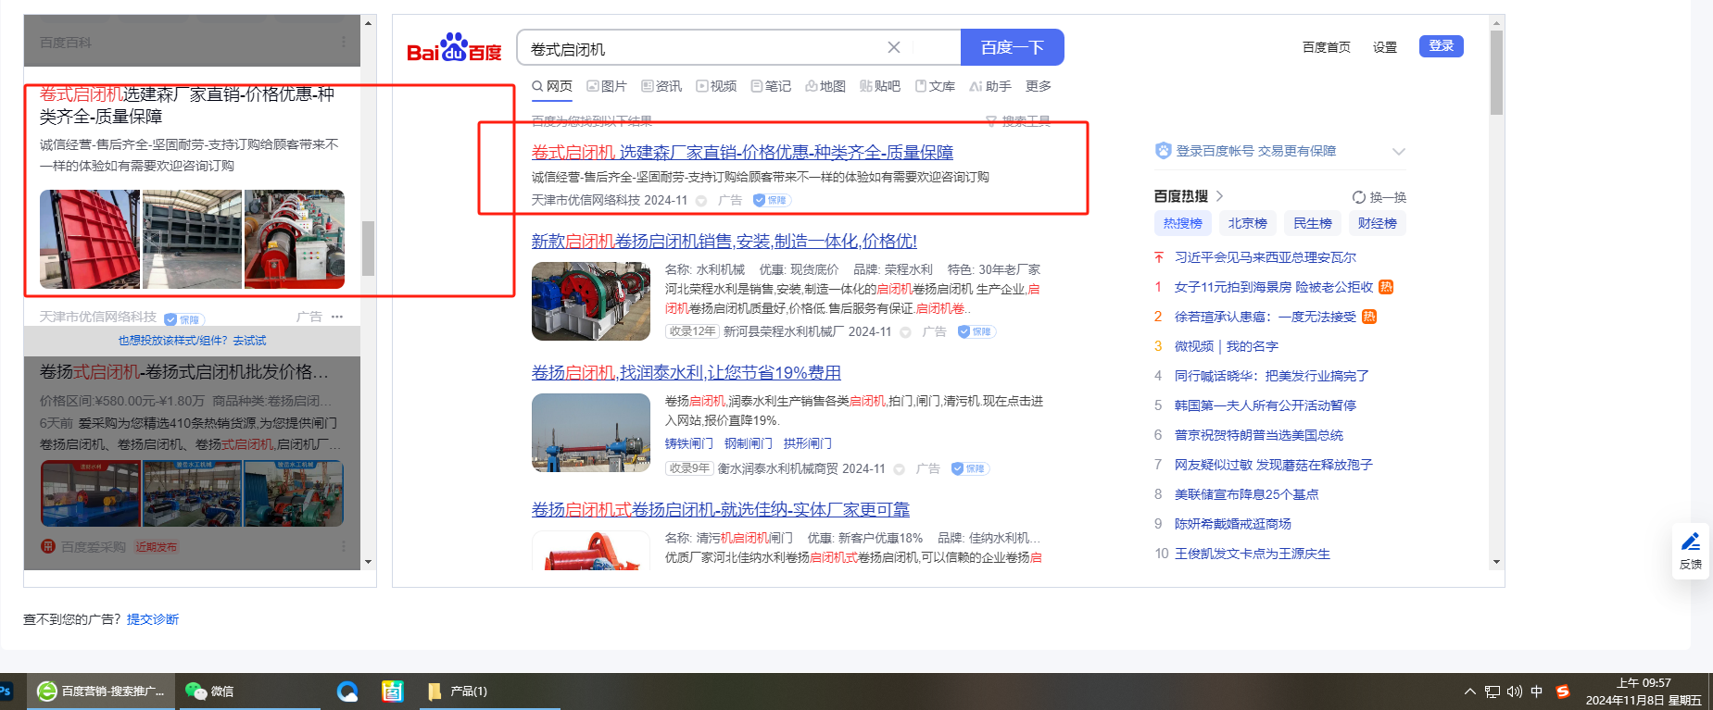Click the results page scrollbar up arrow
This screenshot has width=1713, height=710.
pos(1496,22)
